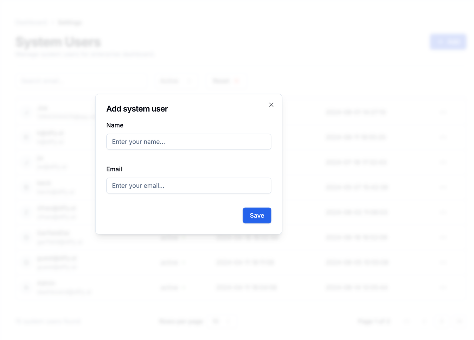Jump to the first page arrow
Image resolution: width=474 pixels, height=340 pixels.
click(407, 321)
